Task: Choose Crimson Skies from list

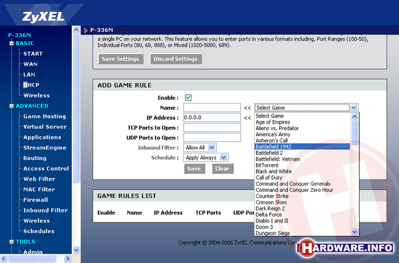Action: pyautogui.click(x=303, y=203)
